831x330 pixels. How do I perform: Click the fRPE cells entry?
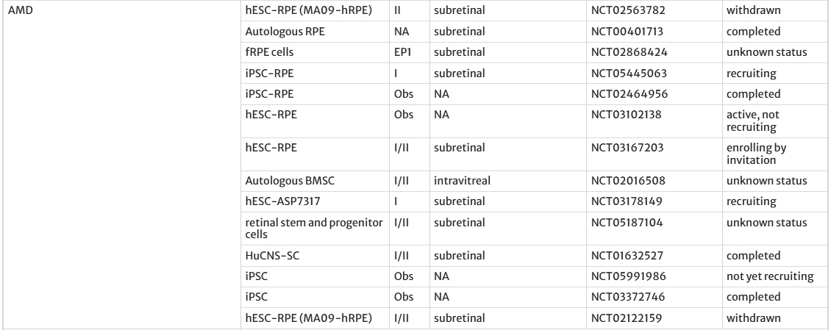271,52
